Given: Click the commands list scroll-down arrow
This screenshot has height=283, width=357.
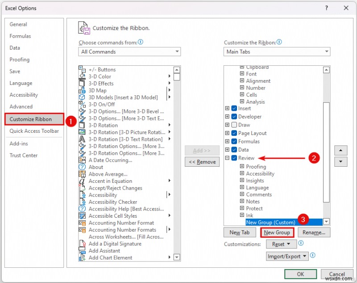Looking at the screenshot, I should pos(177,258).
